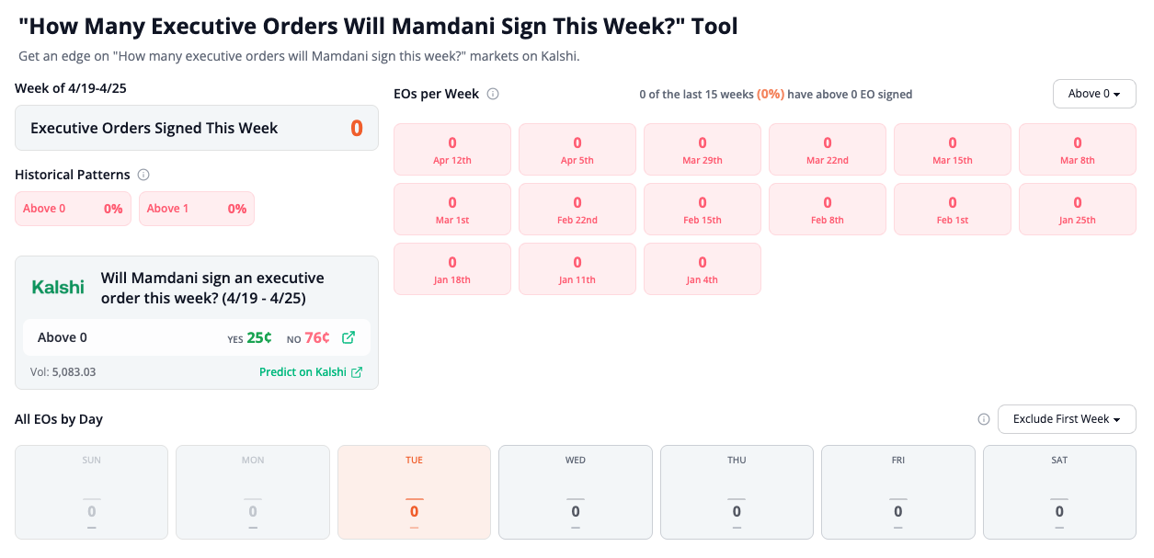Select the Apr 12th week tile
Image resolution: width=1154 pixels, height=558 pixels.
click(x=451, y=149)
